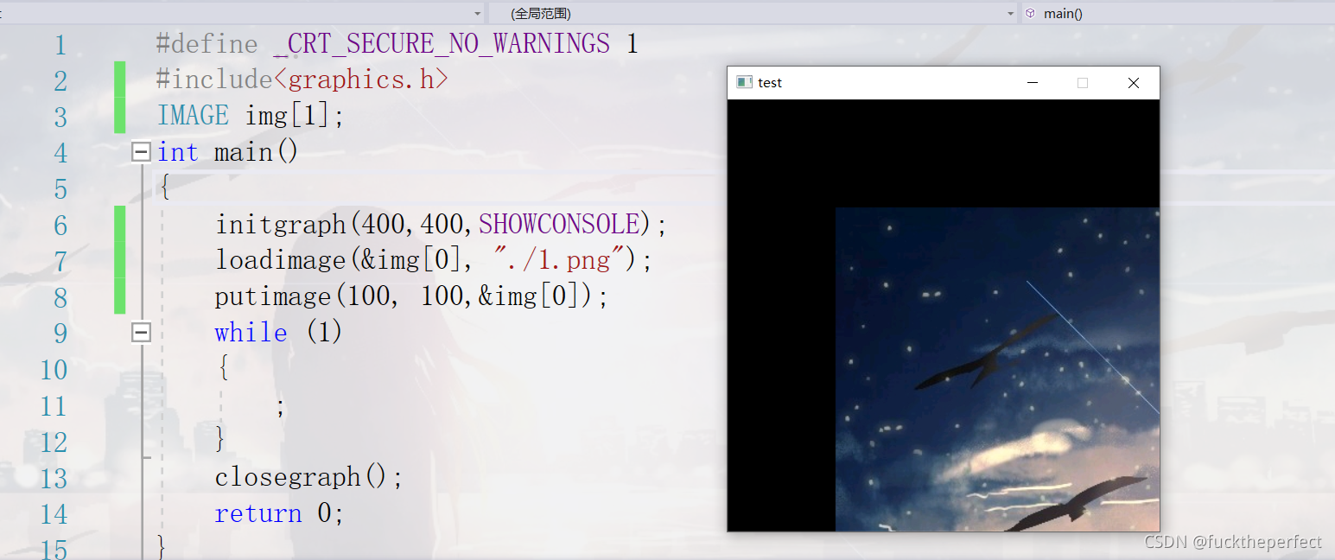Click line number 13 in the gutter
This screenshot has height=560, width=1335.
(x=54, y=478)
